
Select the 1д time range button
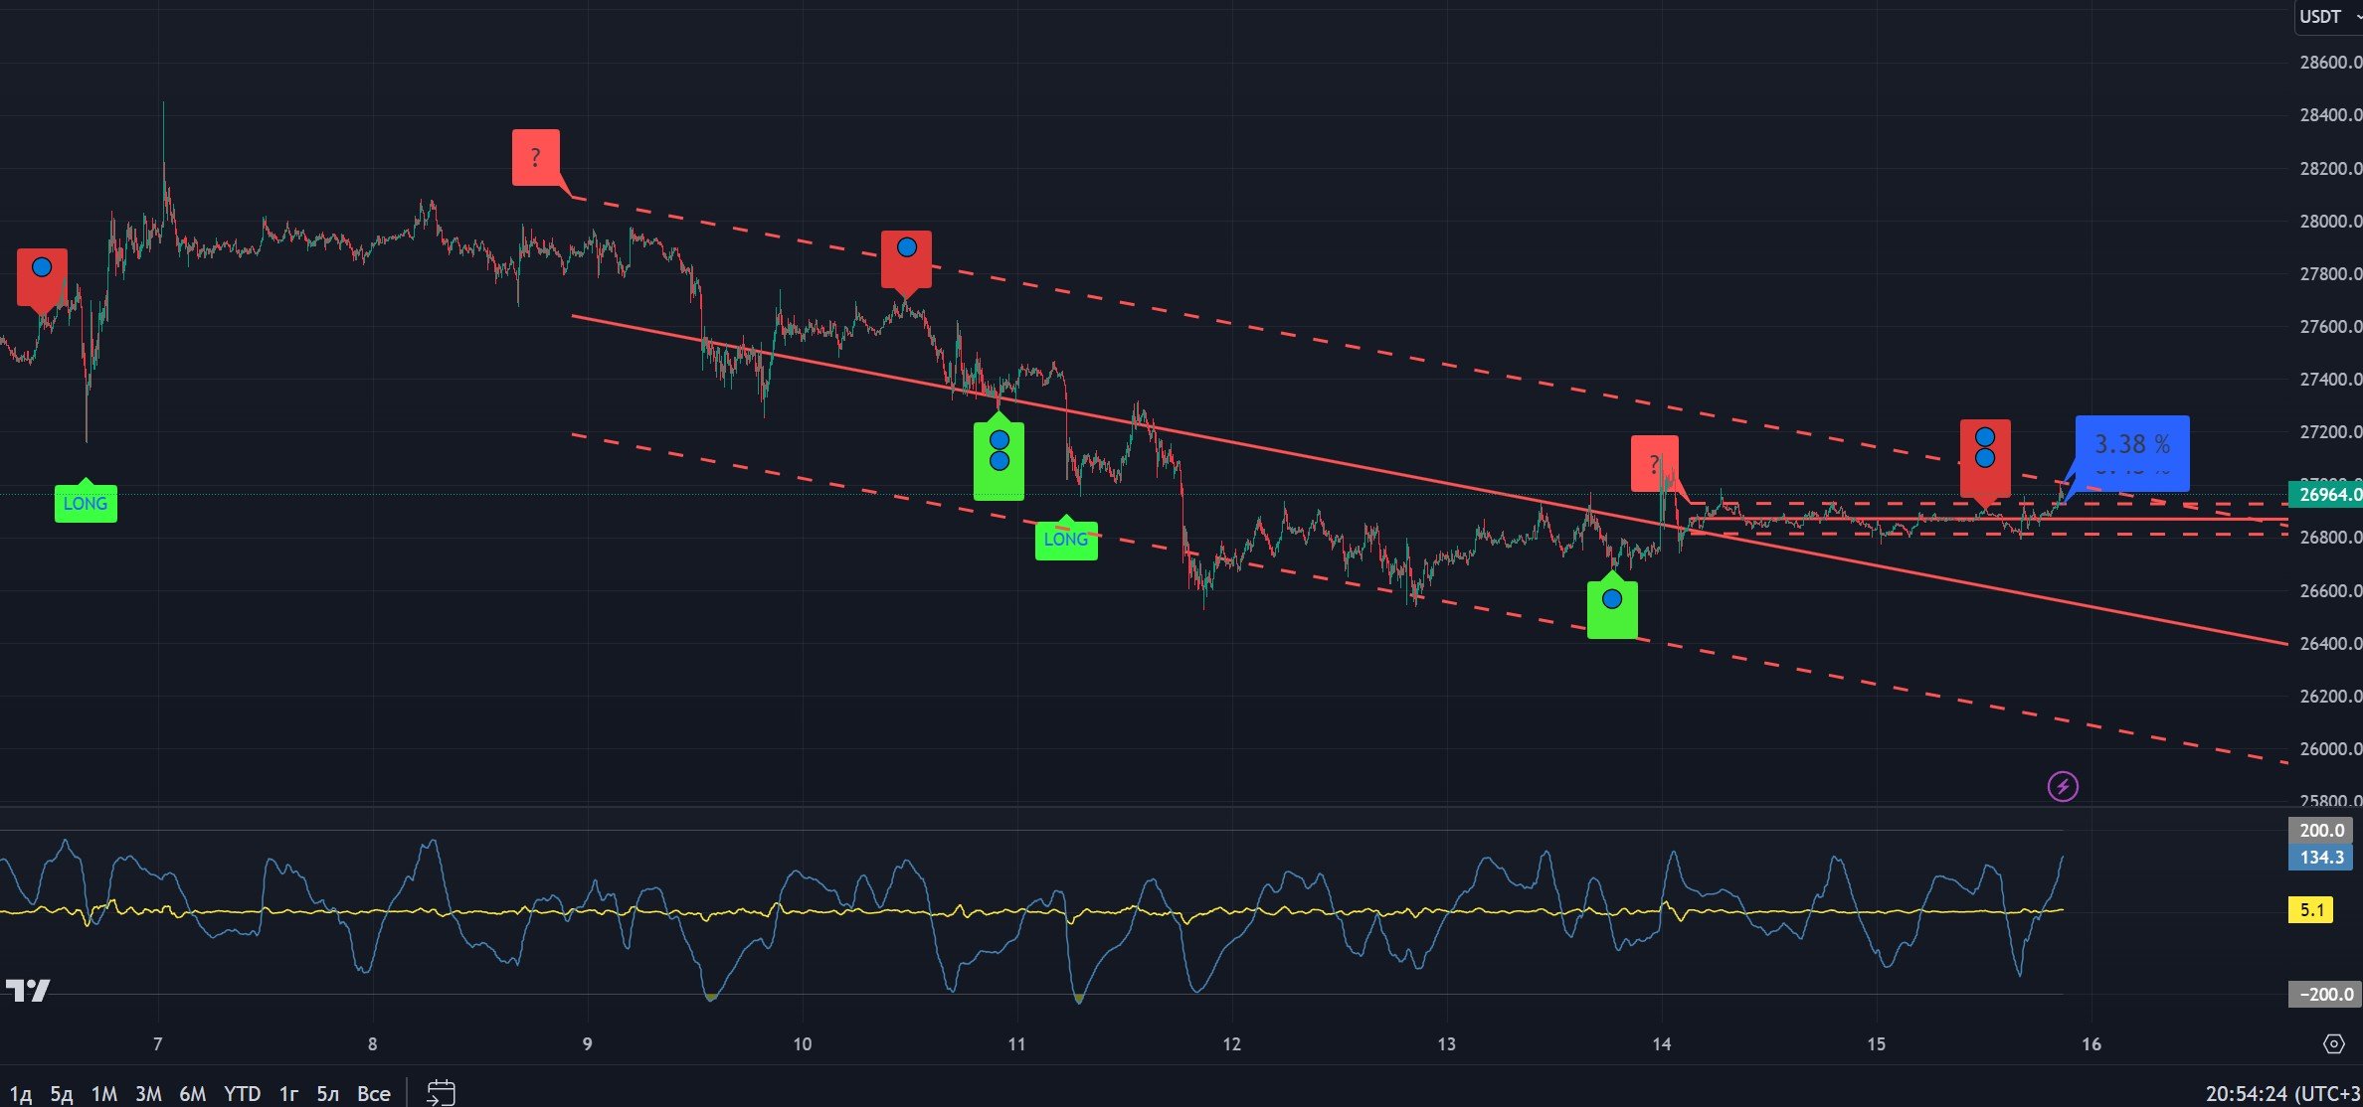click(20, 1094)
